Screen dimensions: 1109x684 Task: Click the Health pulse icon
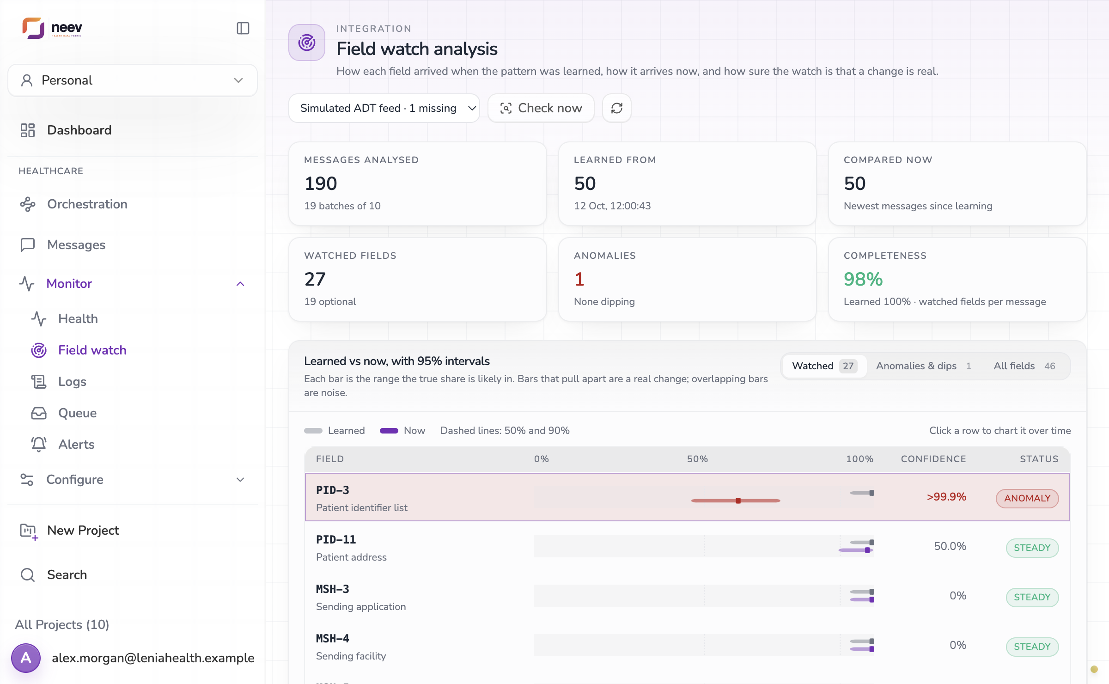39,319
